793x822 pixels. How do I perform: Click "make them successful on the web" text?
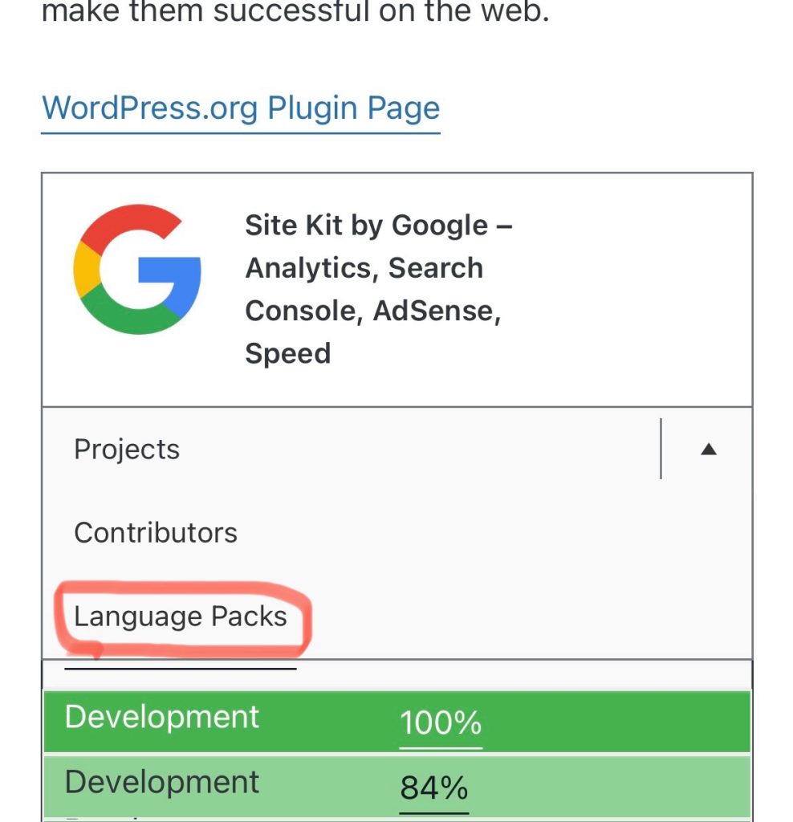(295, 13)
